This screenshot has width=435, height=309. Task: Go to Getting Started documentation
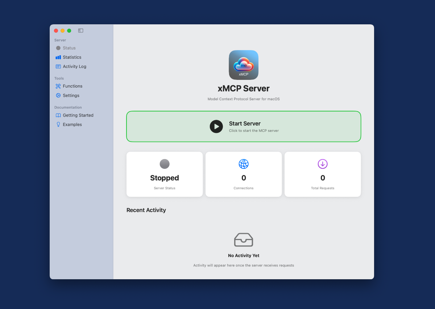[78, 115]
